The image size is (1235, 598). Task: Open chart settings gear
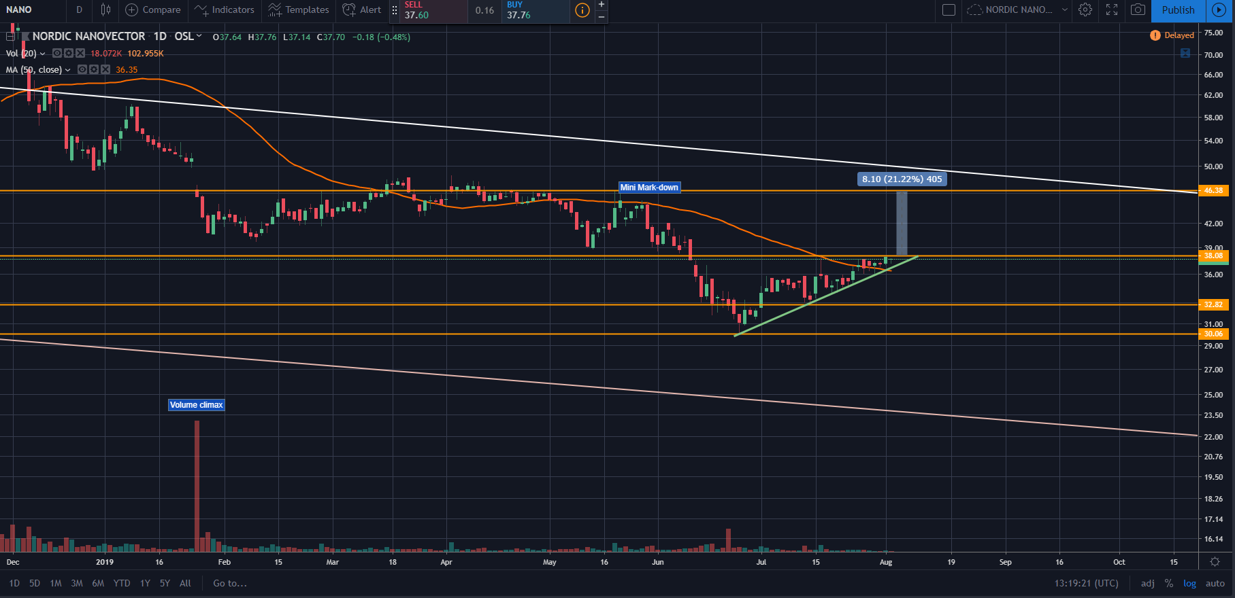click(1085, 10)
